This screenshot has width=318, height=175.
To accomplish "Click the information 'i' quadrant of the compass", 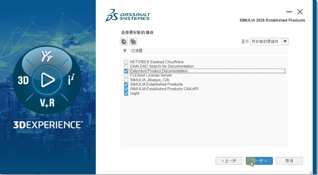I will click(71, 79).
